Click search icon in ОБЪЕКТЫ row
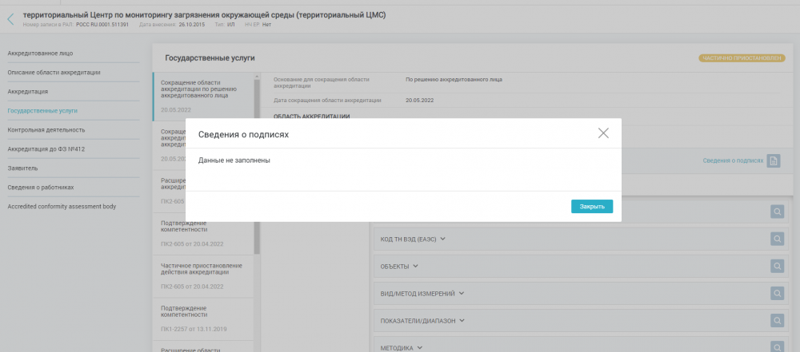Image resolution: width=800 pixels, height=352 pixels. 777,266
